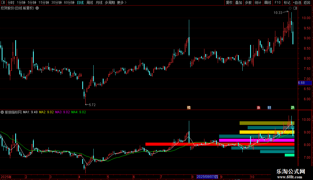Viewport: 313px width, 180px height.
Task: Open the 统计 statistics tool
Action: click(258, 2)
